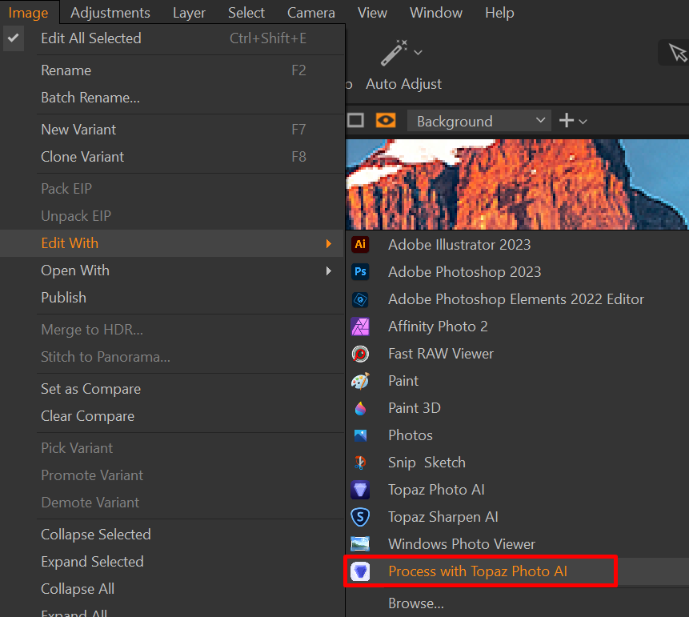Click the Photoshop Elements 2022 Editor icon
Image resolution: width=689 pixels, height=617 pixels.
click(360, 299)
